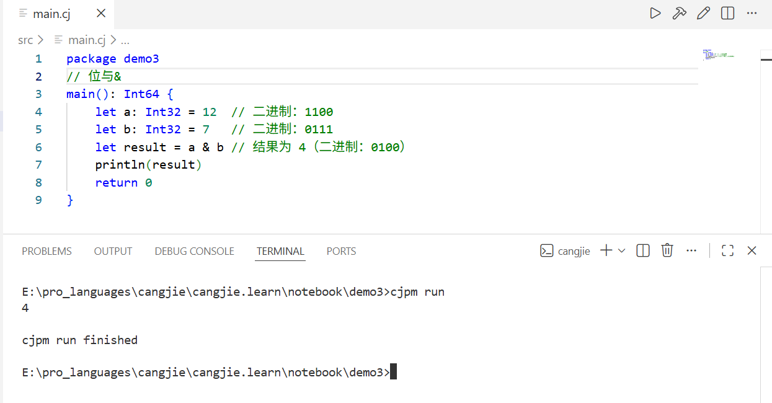Click line number 6 in gutter
This screenshot has height=403, width=772.
(x=38, y=147)
